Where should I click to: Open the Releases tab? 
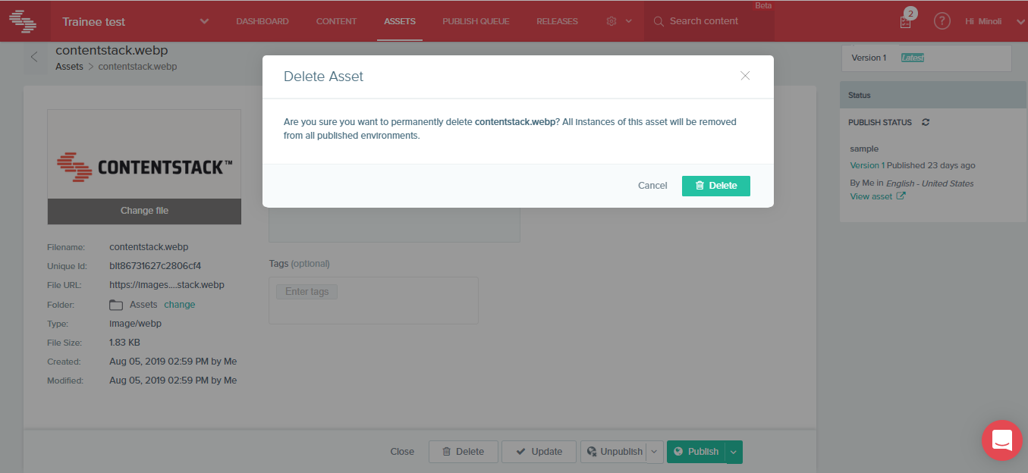coord(557,21)
